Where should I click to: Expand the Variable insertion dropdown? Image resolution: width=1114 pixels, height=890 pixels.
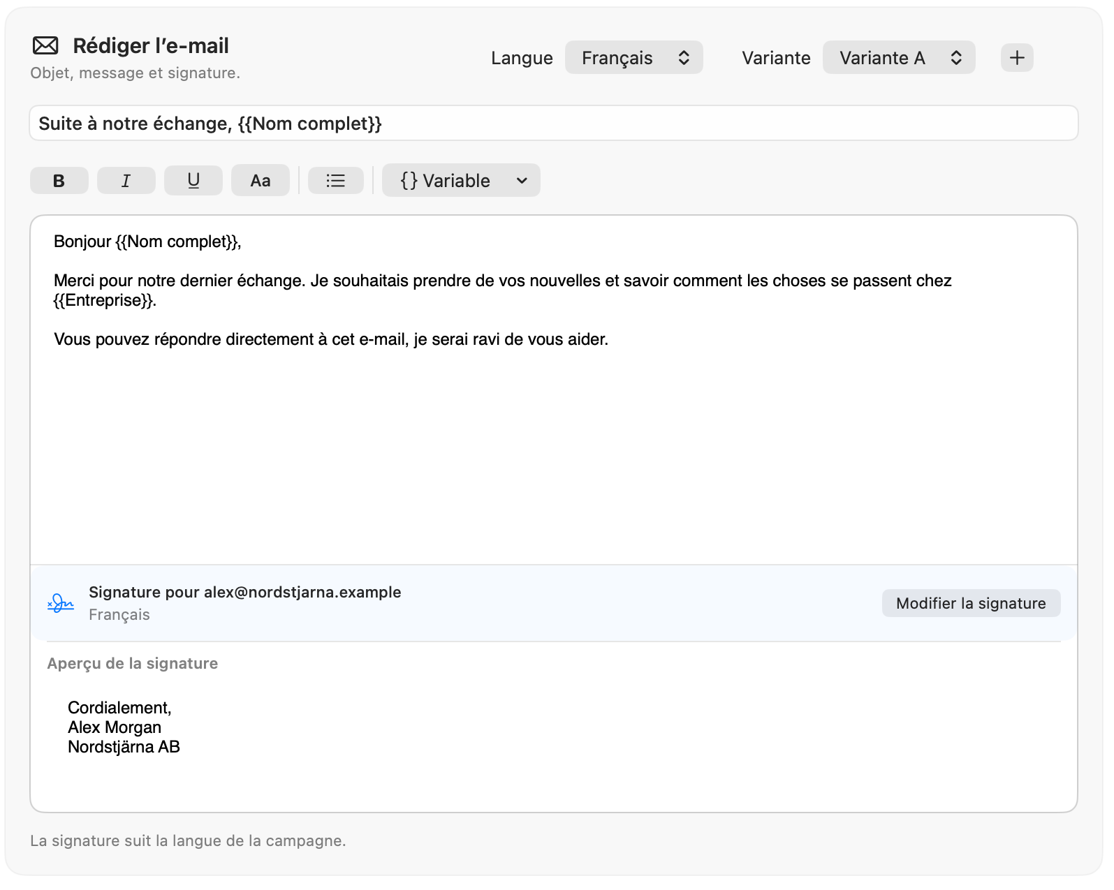pos(461,181)
